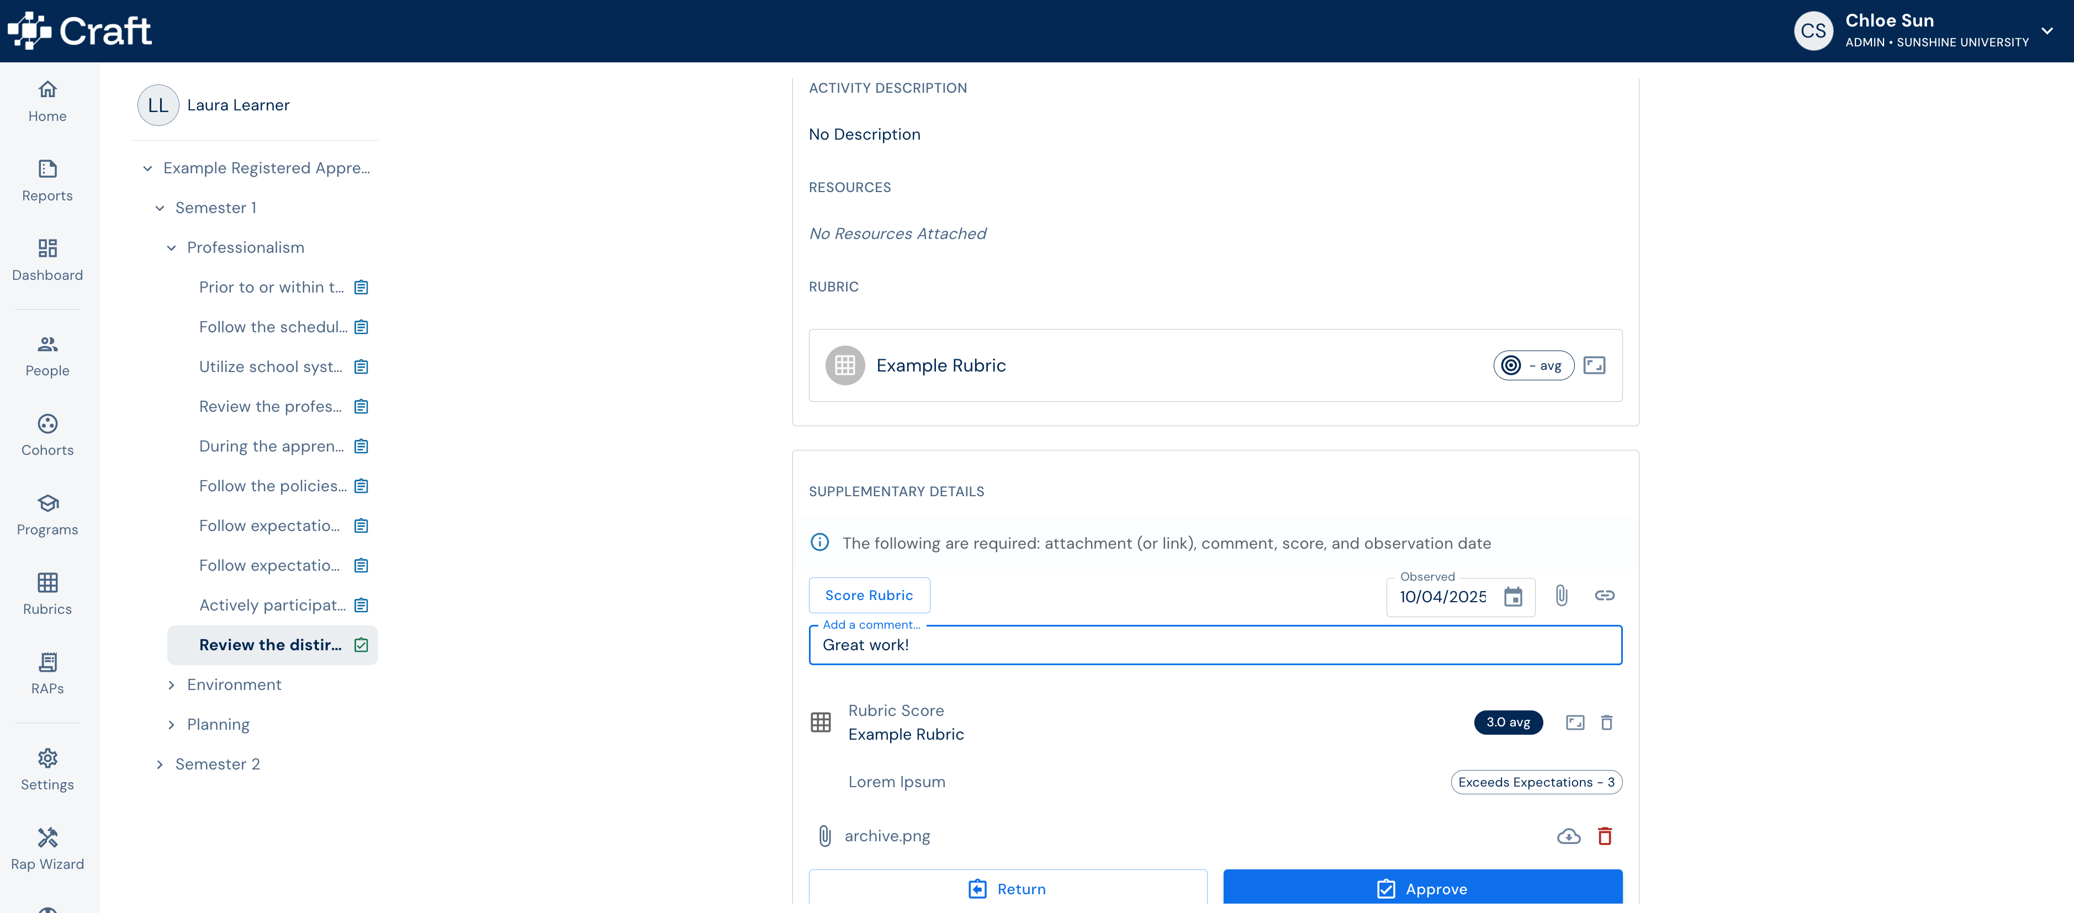Expand Semester 2 in the tree
This screenshot has width=2074, height=913.
click(160, 765)
